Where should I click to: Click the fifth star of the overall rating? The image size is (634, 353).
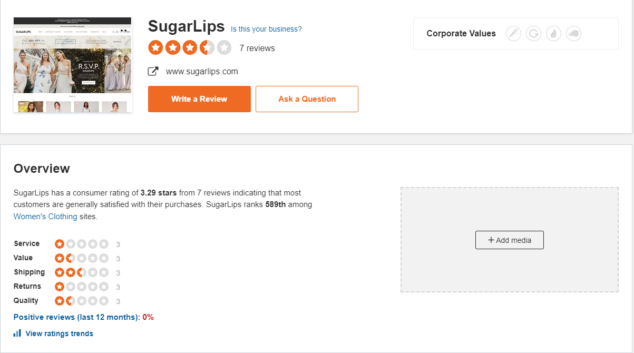pos(224,47)
